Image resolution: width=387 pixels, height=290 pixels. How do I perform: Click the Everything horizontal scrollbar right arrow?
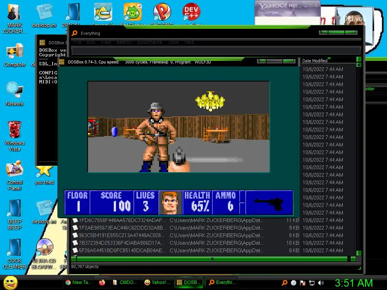click(353, 259)
